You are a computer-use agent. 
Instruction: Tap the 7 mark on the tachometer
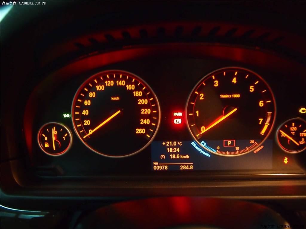coord(261,121)
